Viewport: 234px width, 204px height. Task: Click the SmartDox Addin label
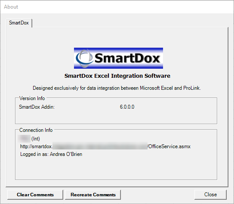(37, 107)
